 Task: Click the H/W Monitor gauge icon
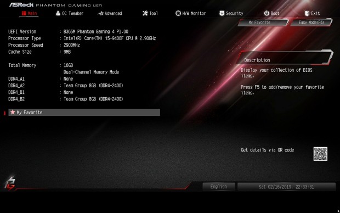tap(178, 14)
